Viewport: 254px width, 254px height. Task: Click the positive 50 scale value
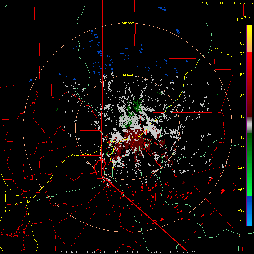point(242,75)
